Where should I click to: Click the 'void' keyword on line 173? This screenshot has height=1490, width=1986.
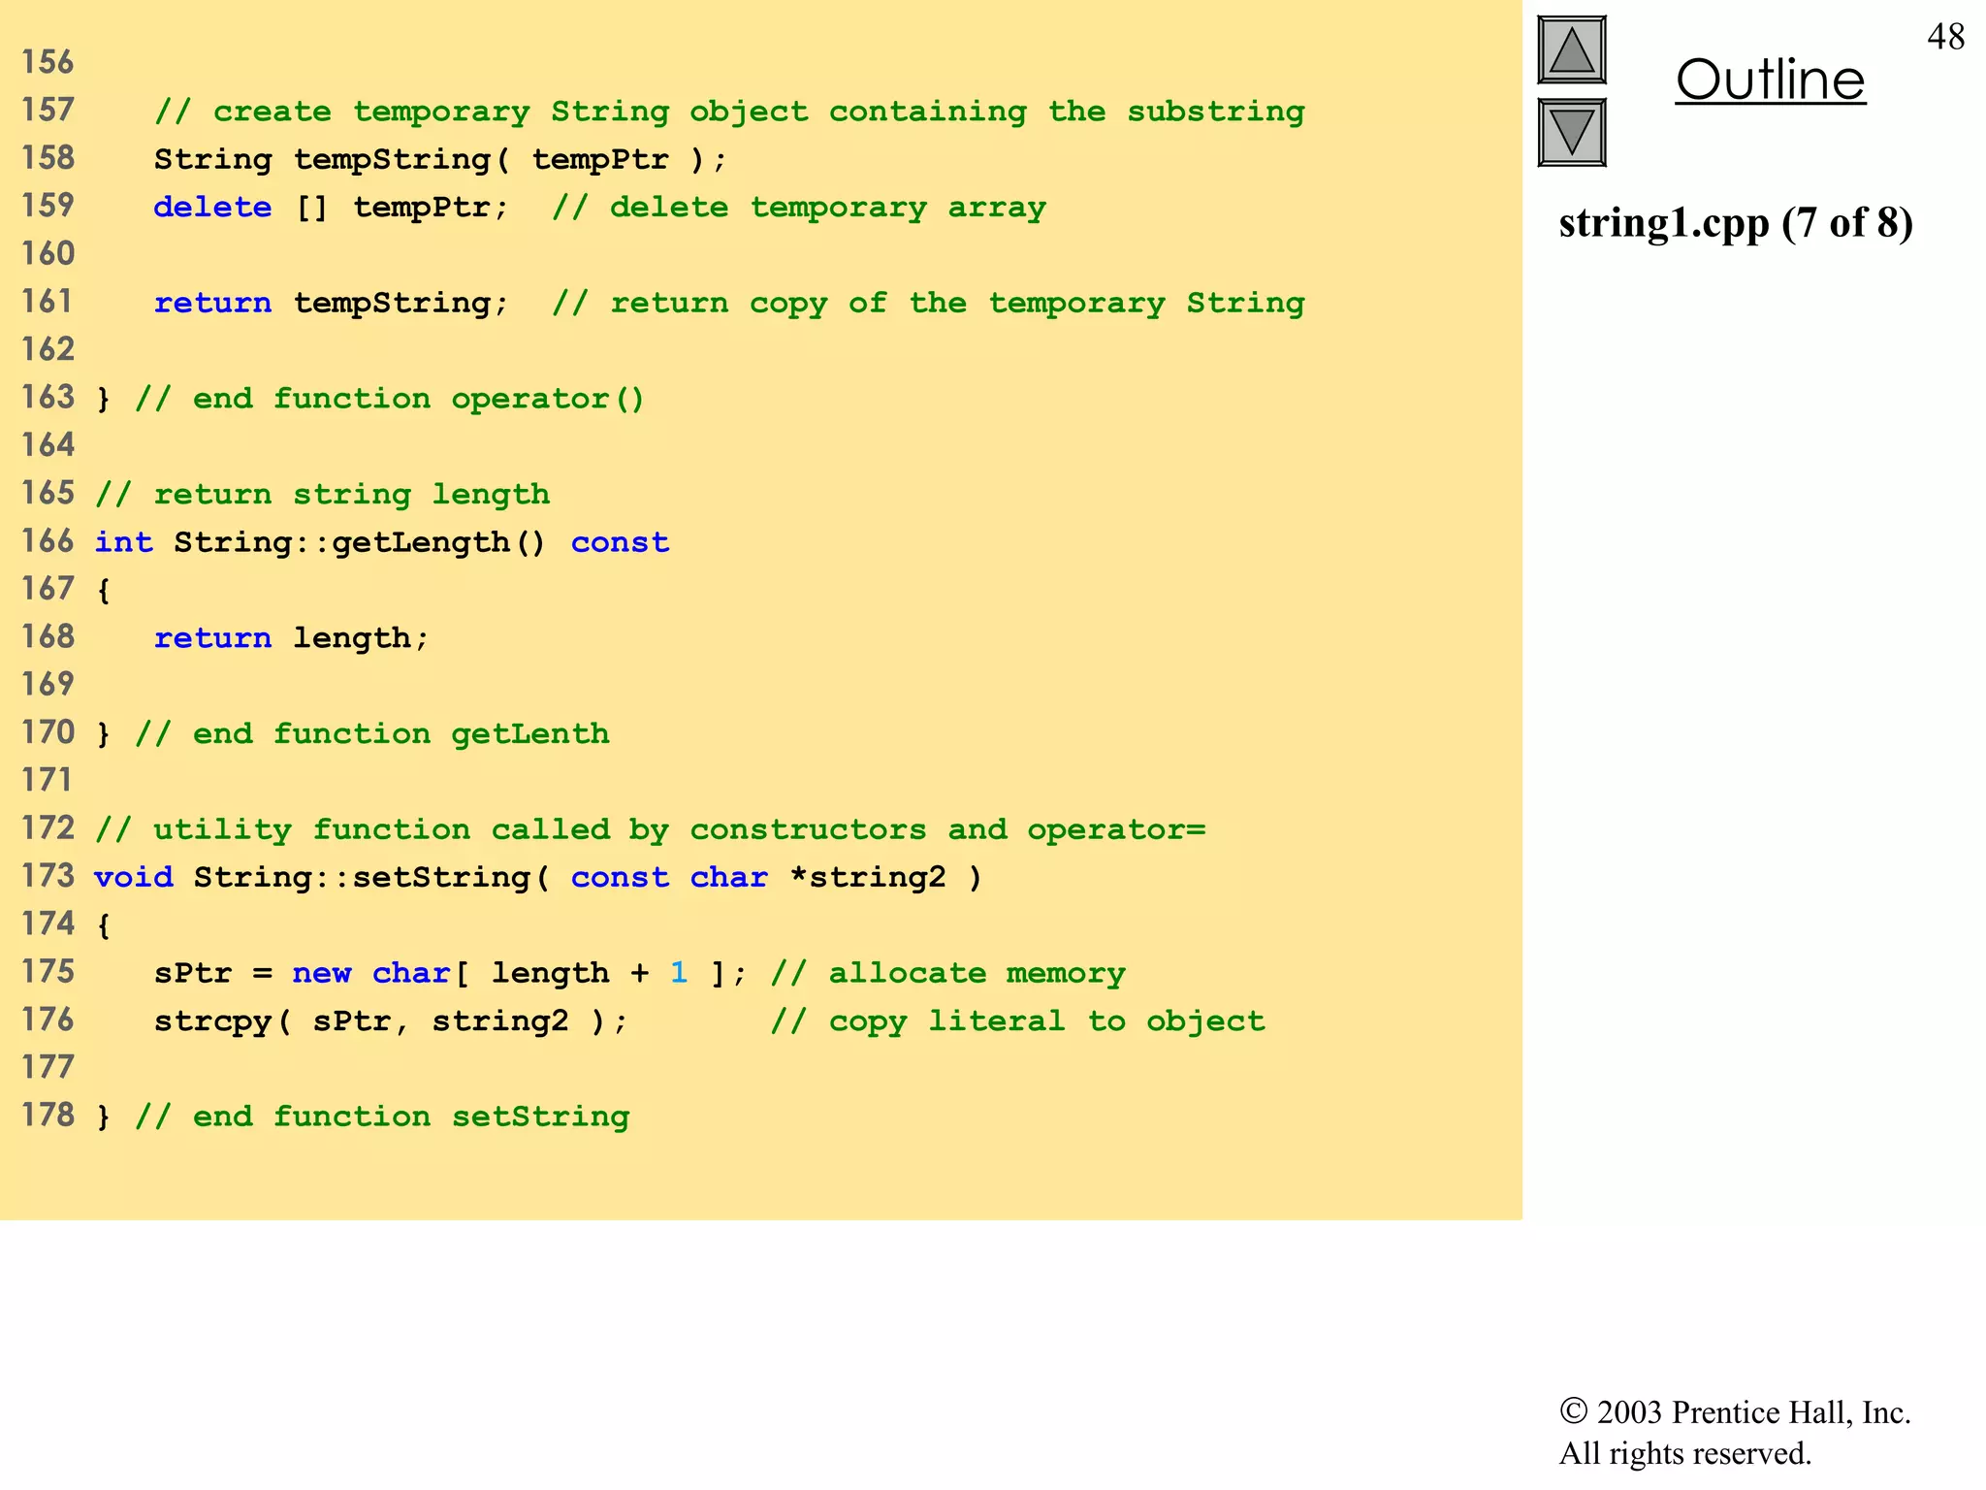coord(134,878)
